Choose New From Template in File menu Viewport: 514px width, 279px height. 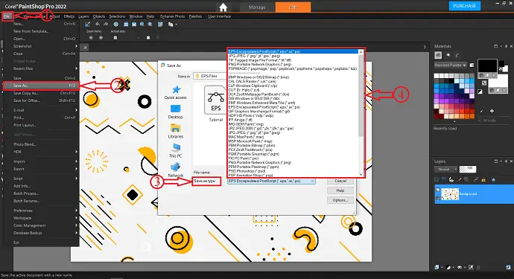(x=41, y=31)
